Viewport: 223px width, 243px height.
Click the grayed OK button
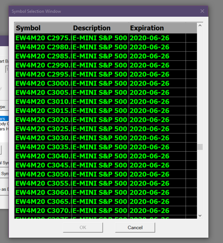[x=83, y=227]
